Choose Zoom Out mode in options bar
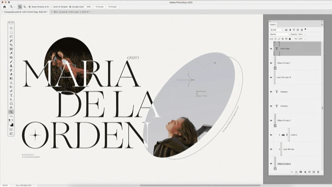The image size is (332, 187). tap(24, 7)
